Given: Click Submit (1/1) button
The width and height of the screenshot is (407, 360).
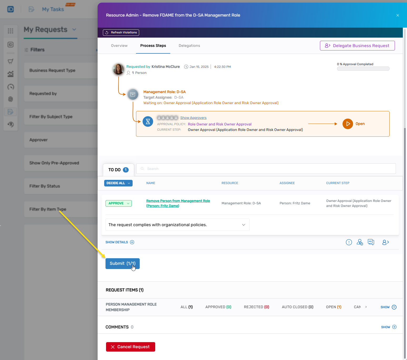Looking at the screenshot, I should coord(122,263).
